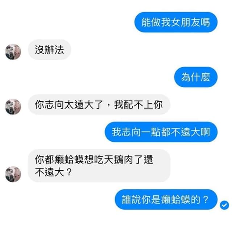Viewport: 232px width, 227px height.
Task: Select the 你志向太遠大了，我配不上你 message
Action: pyautogui.click(x=99, y=105)
